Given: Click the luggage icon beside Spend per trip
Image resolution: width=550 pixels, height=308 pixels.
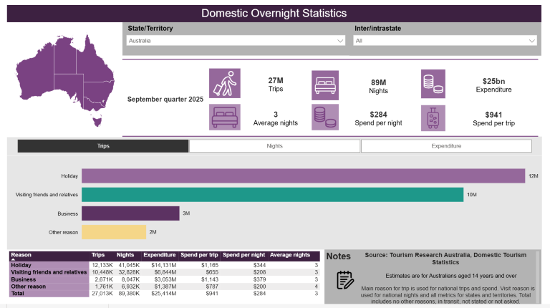Looking at the screenshot, I should (433, 117).
